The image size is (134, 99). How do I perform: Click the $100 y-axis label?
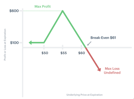click(x=14, y=43)
